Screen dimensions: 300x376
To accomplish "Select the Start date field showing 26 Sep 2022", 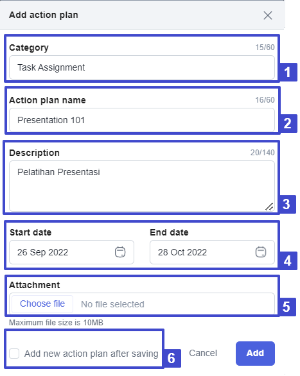I will point(71,252).
